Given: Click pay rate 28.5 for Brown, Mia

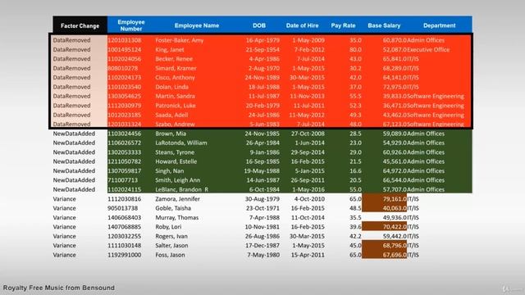Looking at the screenshot, I should pos(355,134).
